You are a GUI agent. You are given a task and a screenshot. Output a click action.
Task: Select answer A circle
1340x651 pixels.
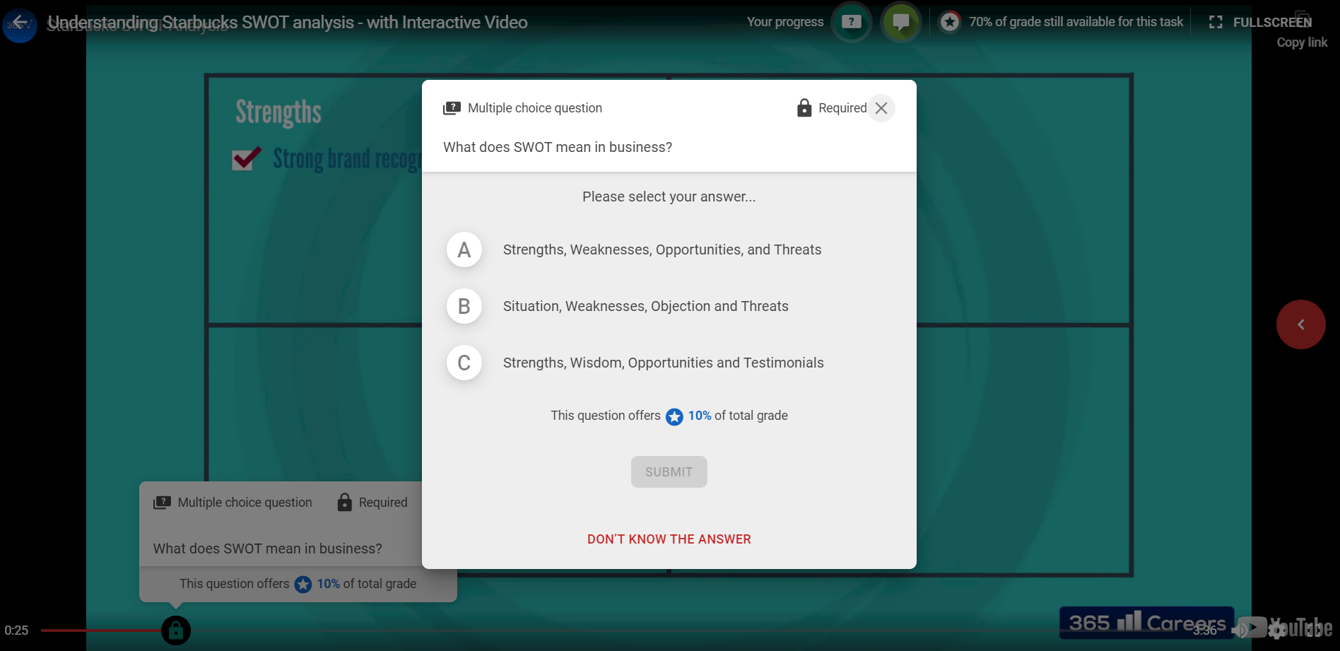(x=464, y=250)
